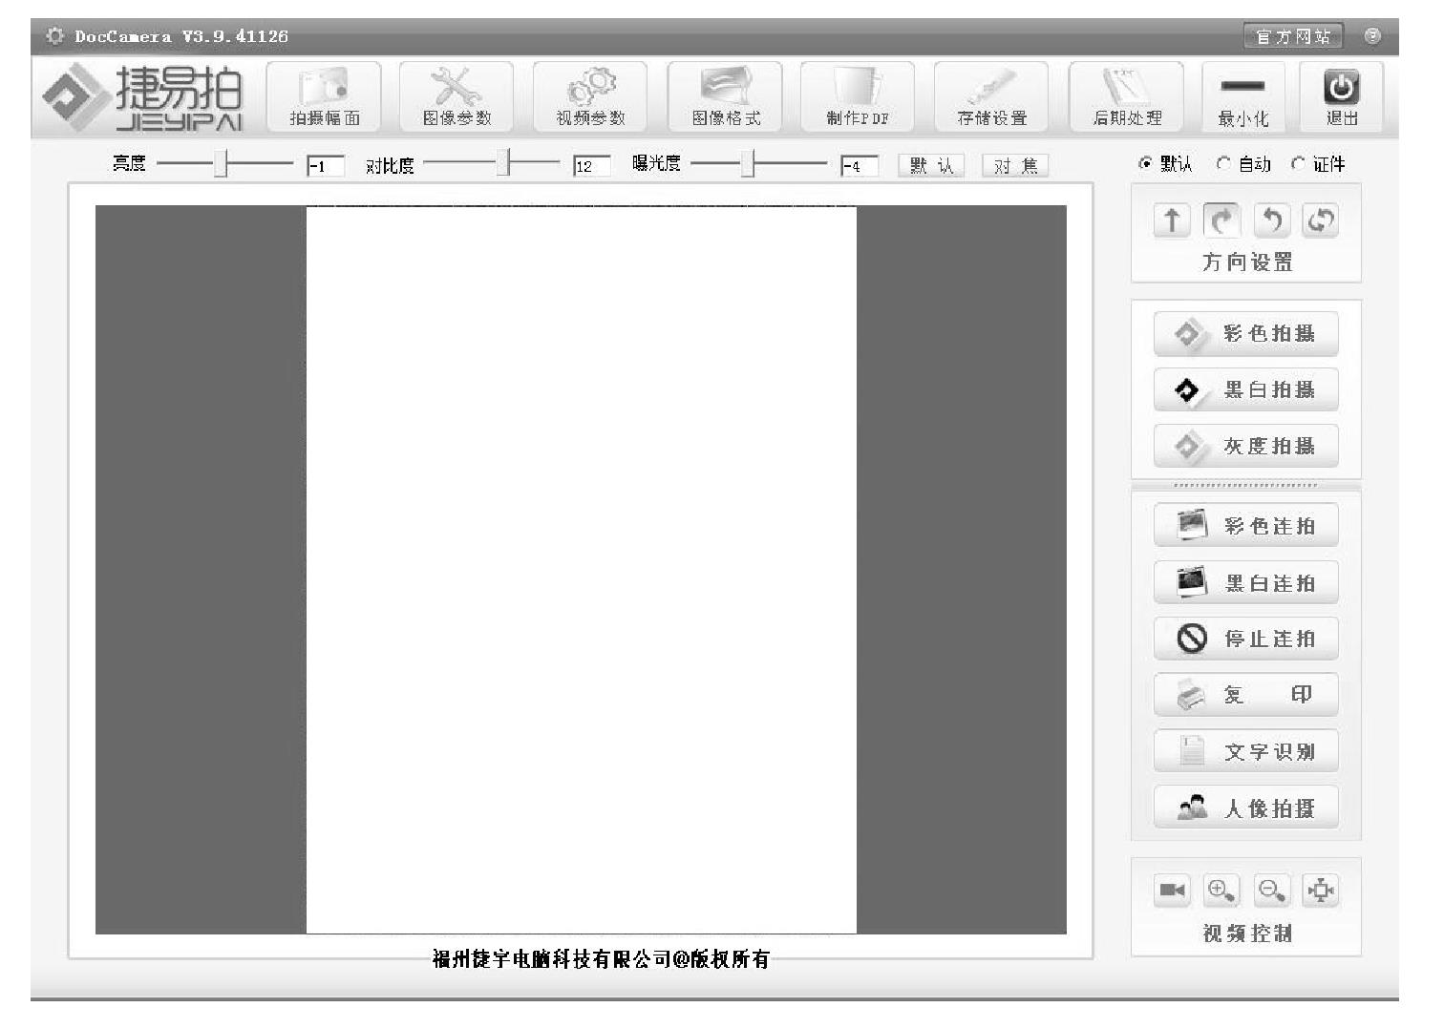
Task: Open 拍摄幅面 capture size settings
Action: tap(324, 96)
